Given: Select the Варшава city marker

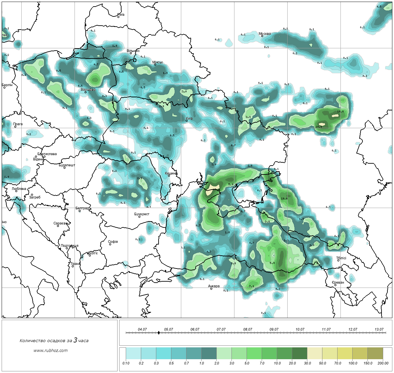Looking at the screenshot, I should click(x=86, y=92).
